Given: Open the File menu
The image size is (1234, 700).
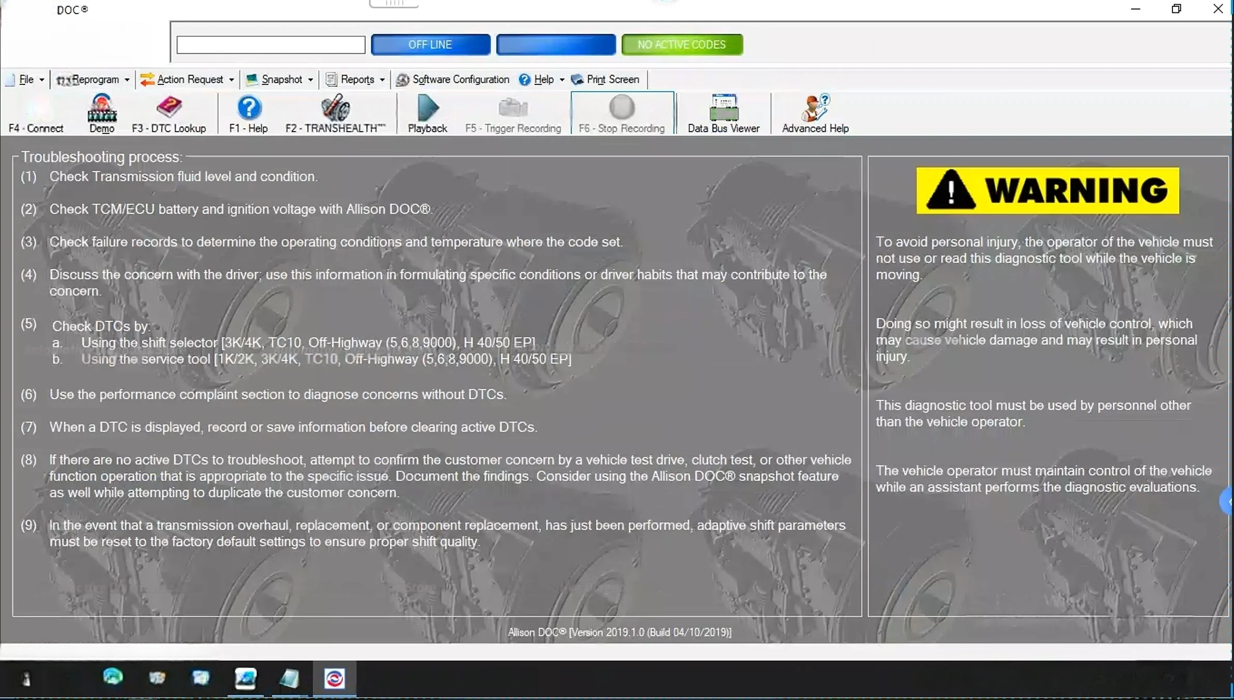Looking at the screenshot, I should coord(26,79).
